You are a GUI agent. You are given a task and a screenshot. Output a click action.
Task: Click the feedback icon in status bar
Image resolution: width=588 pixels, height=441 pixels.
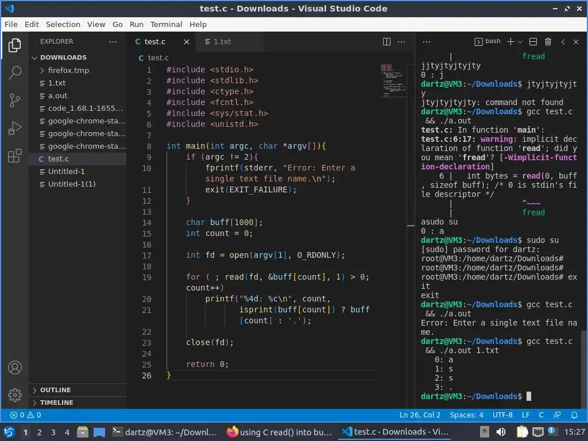(x=557, y=415)
